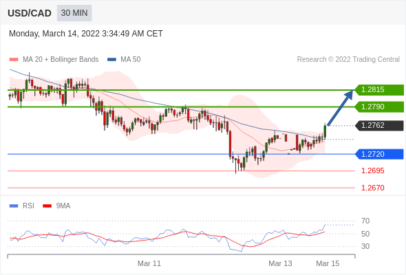
Task: Click the RSI blue legend marker
Action: tap(14, 206)
